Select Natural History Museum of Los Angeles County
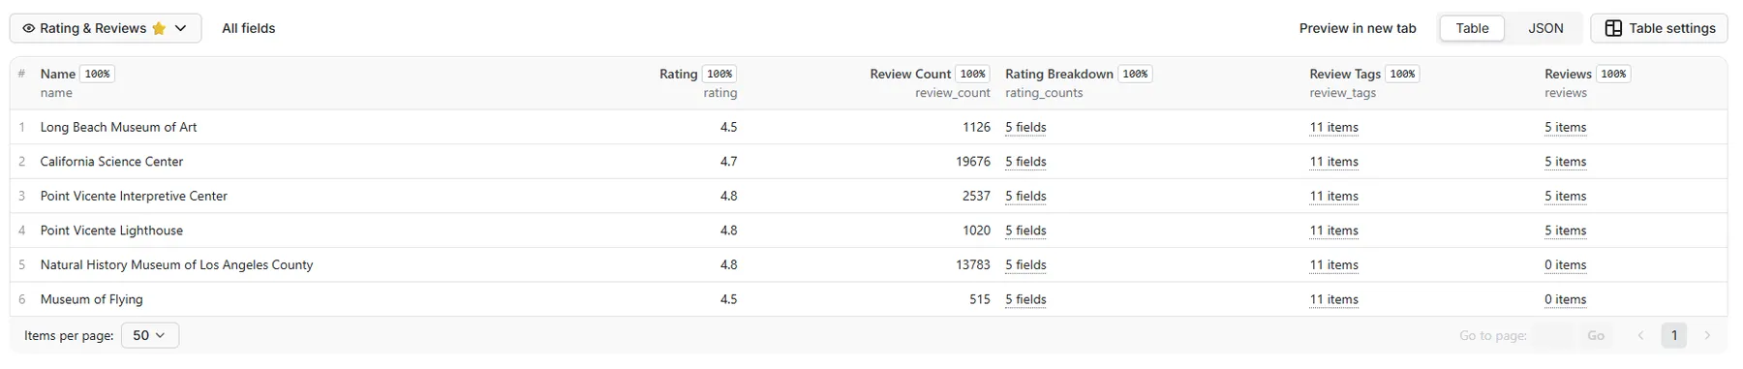This screenshot has height=369, width=1743. [x=176, y=264]
